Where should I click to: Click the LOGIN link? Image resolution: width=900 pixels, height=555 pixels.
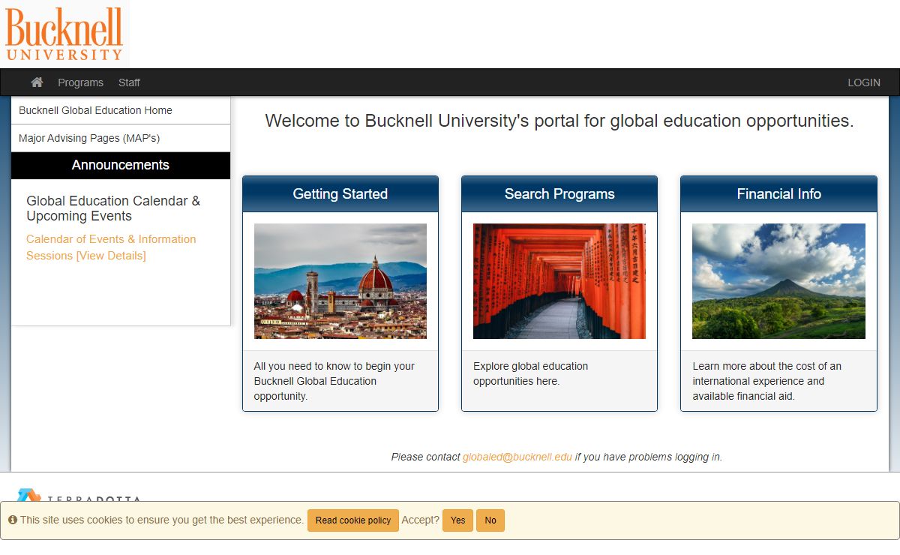(863, 82)
